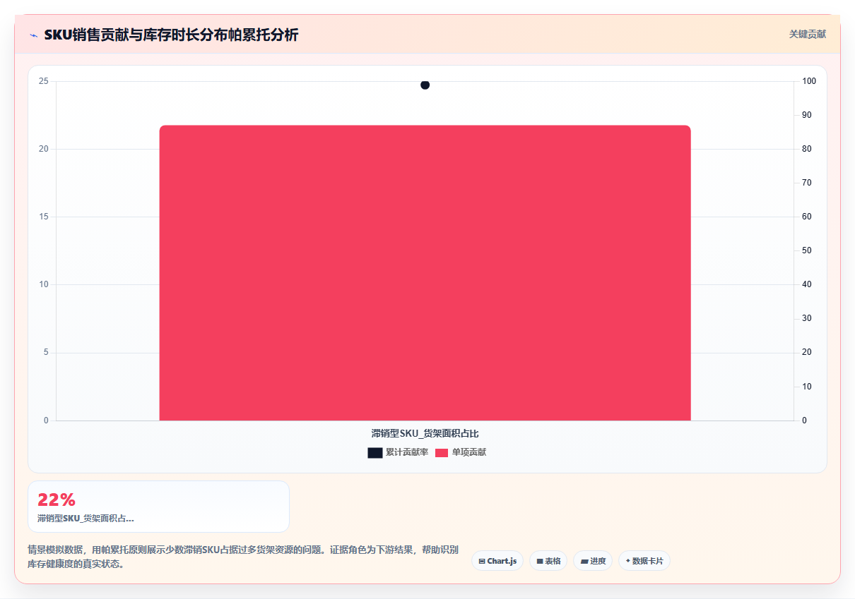Click the lightning icon beside the title

(33, 35)
